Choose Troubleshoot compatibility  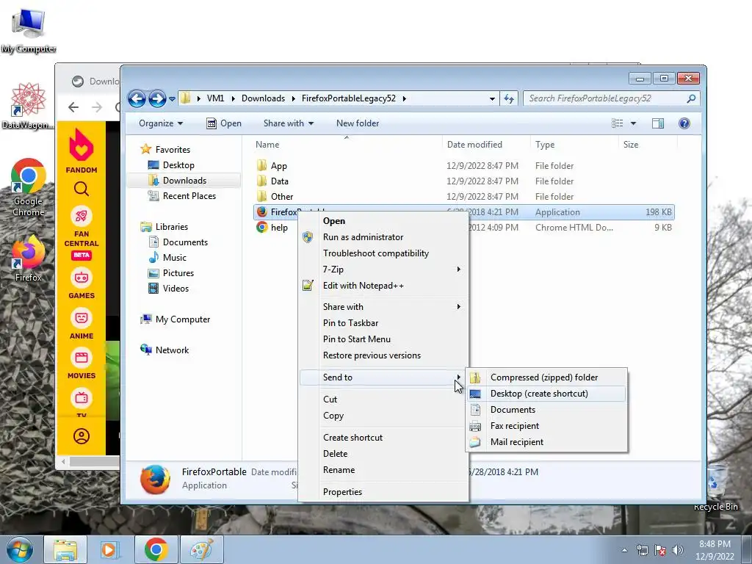pos(383,253)
